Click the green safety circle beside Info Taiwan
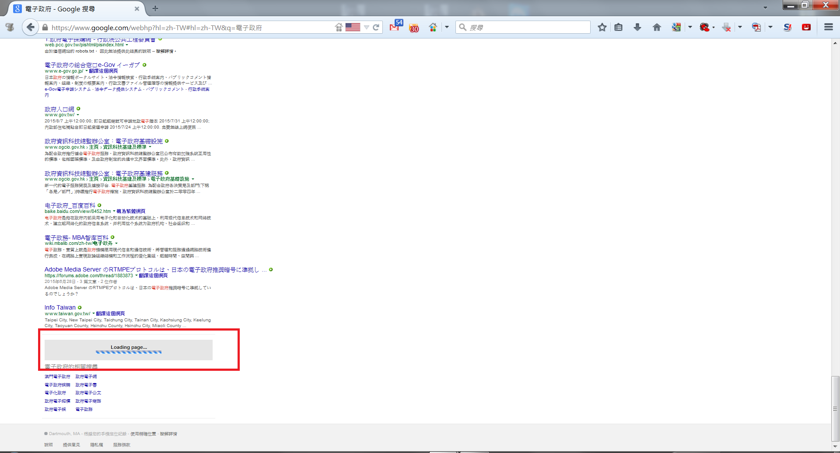 (80, 307)
